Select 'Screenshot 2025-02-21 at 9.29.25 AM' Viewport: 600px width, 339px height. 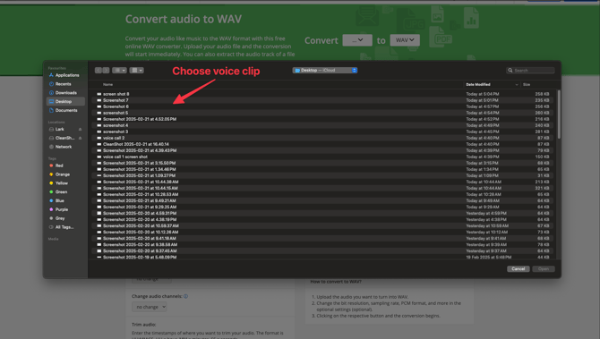coord(322,207)
